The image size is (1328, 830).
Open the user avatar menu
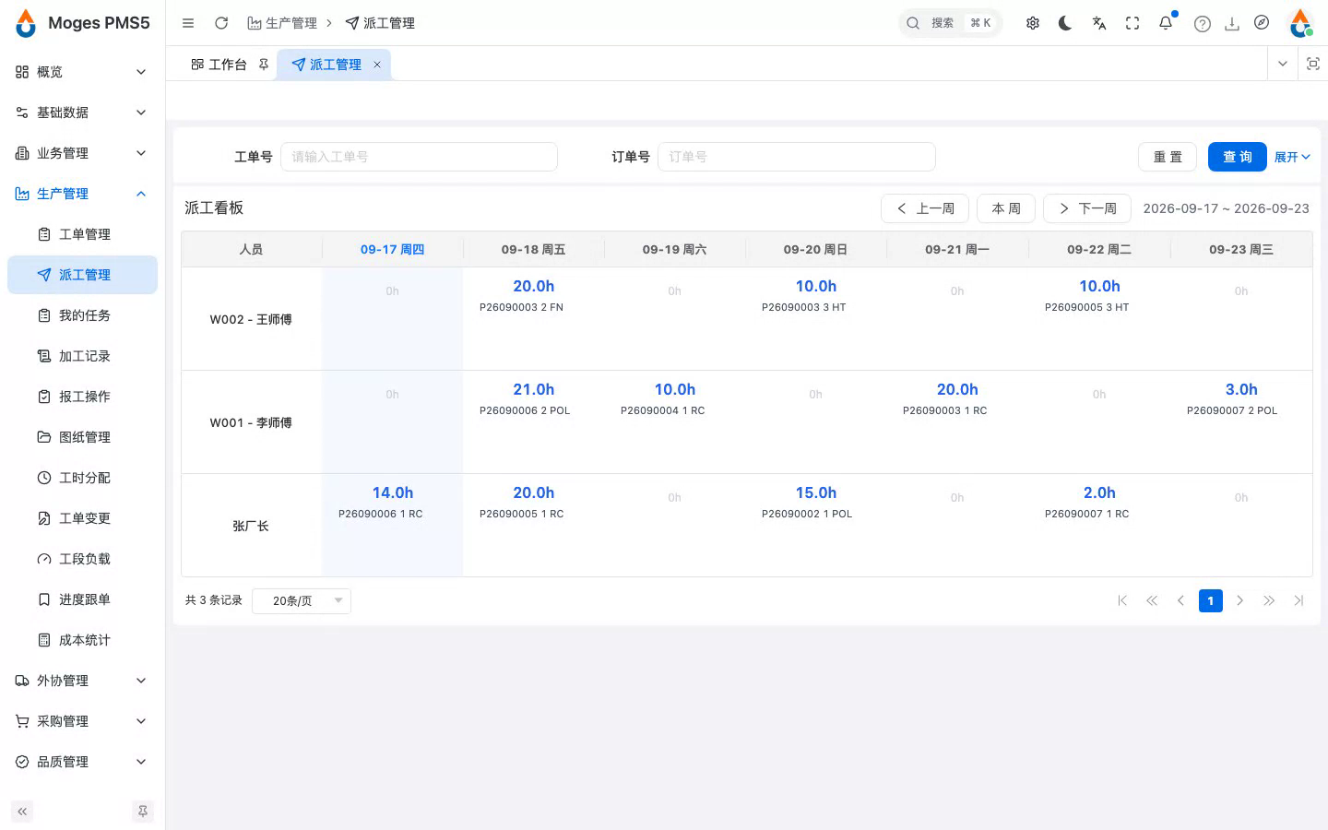[x=1300, y=23]
